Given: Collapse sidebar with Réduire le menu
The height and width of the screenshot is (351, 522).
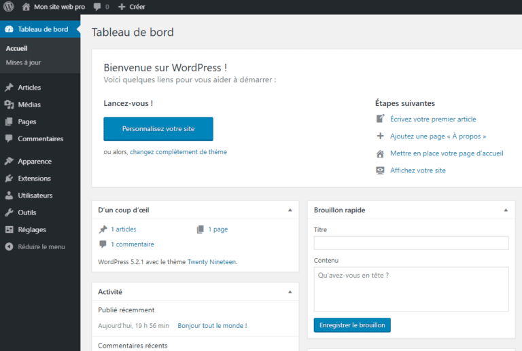Looking at the screenshot, I should [x=35, y=246].
